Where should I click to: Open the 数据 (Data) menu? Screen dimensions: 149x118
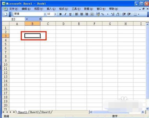coord(88,9)
